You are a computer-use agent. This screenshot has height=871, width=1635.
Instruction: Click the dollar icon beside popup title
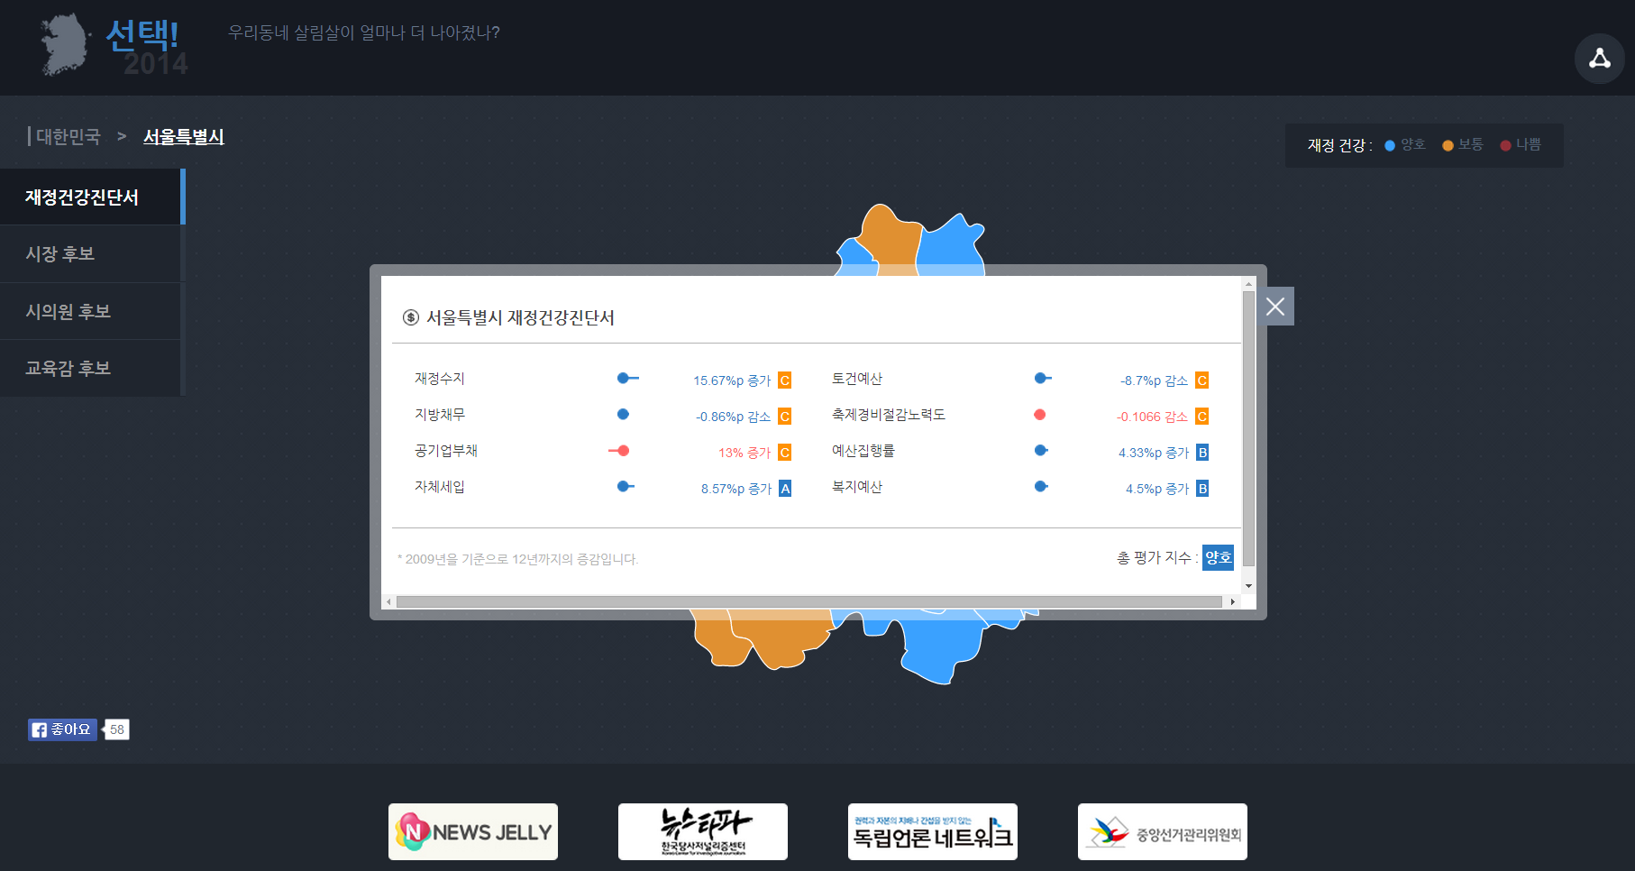[411, 317]
